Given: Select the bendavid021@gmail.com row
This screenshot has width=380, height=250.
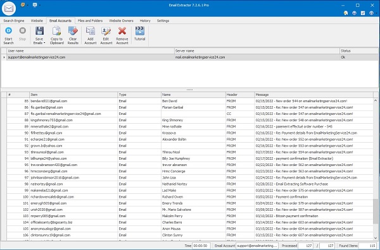Looking at the screenshot, I should (x=190, y=101).
